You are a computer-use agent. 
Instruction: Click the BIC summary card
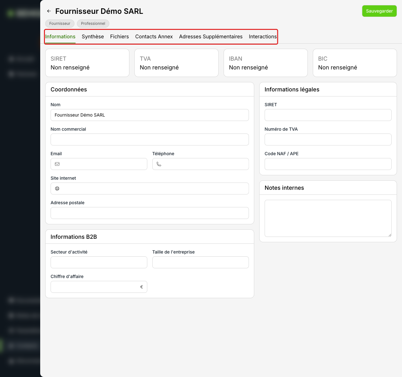coord(355,63)
